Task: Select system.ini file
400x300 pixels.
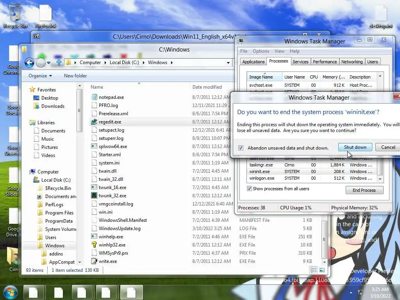Action: pos(109,163)
